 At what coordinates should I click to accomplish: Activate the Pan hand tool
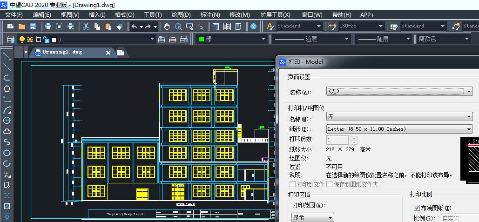[167, 27]
